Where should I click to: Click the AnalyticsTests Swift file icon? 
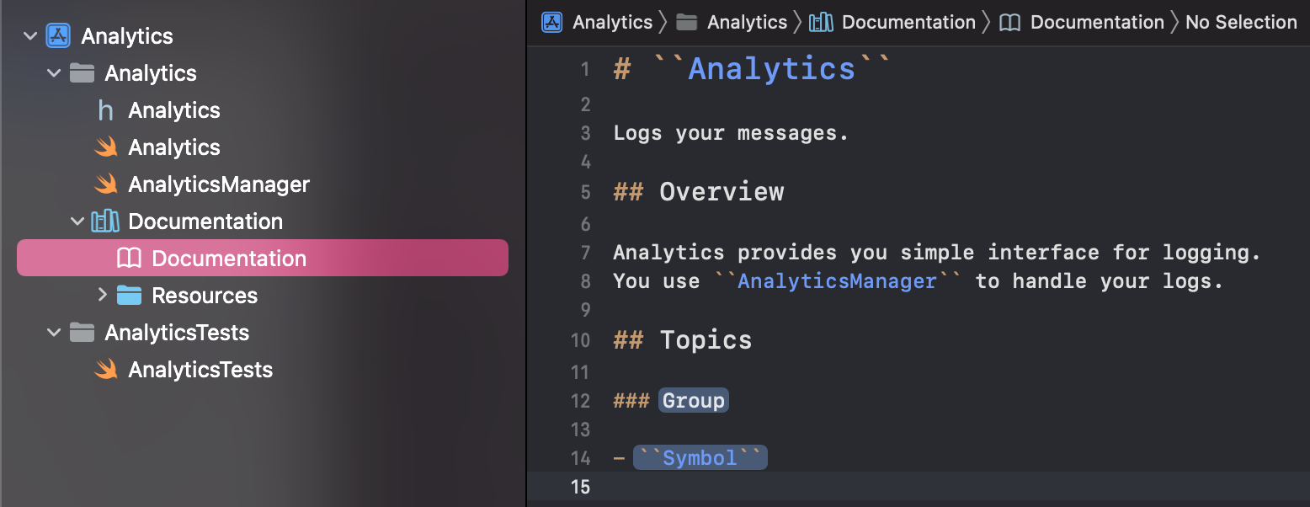tap(105, 370)
